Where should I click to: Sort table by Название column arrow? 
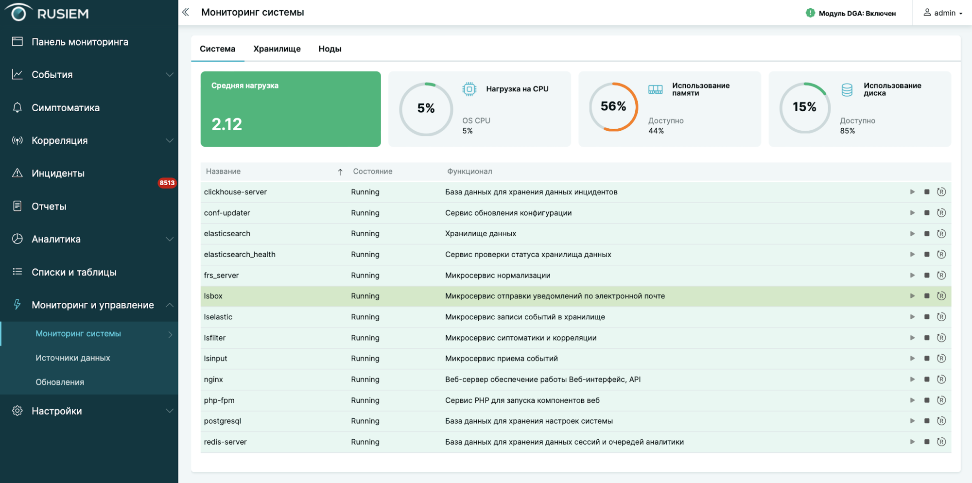coord(340,172)
